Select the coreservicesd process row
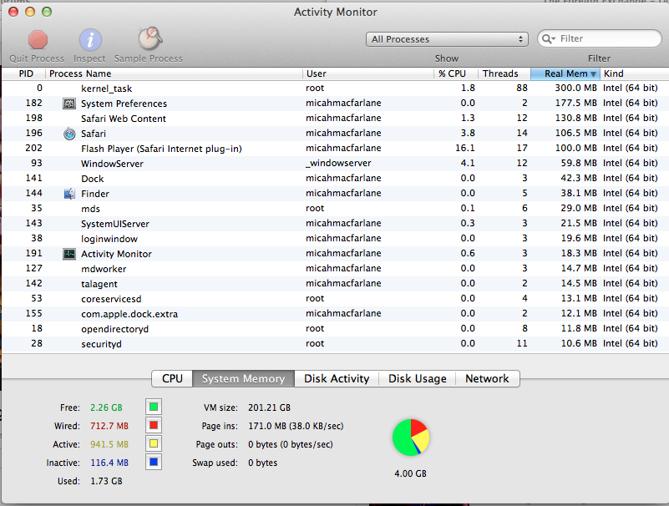 (x=335, y=299)
